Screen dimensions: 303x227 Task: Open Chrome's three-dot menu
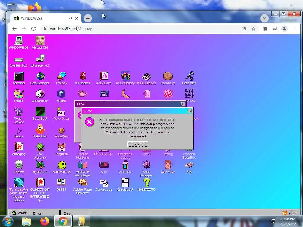294,29
